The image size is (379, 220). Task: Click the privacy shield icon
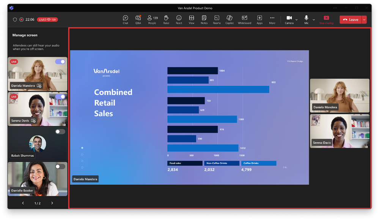coord(15,20)
